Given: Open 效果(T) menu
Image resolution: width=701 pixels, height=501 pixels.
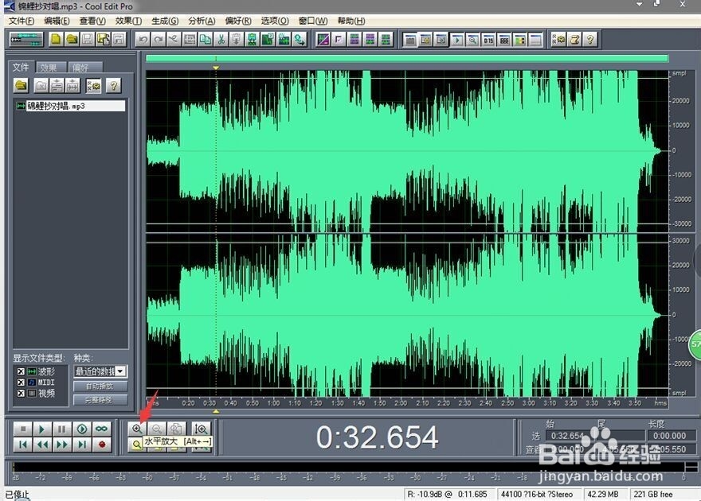Looking at the screenshot, I should point(128,21).
